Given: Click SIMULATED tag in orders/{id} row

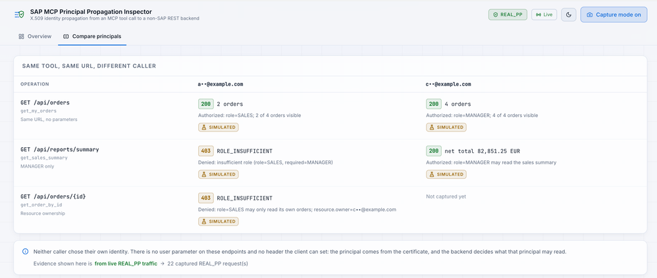Looking at the screenshot, I should click(x=219, y=221).
